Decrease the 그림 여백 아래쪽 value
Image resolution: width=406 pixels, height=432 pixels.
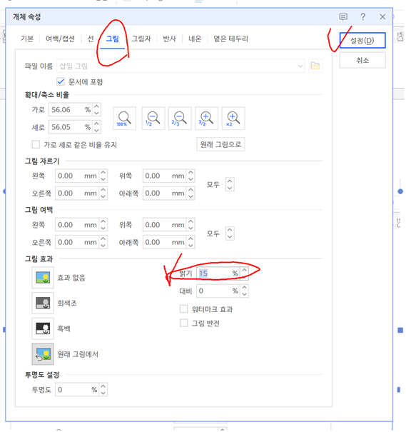pyautogui.click(x=191, y=246)
